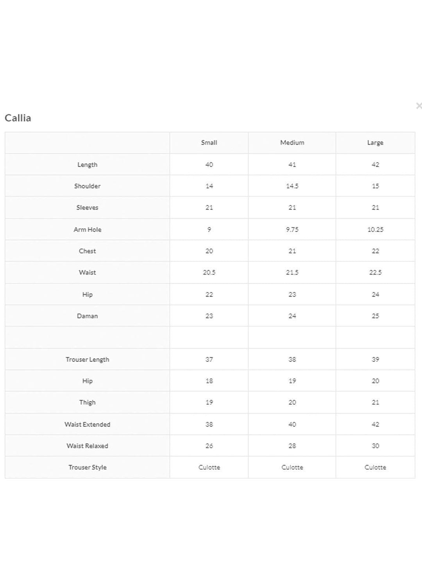Click the Daman row label

tap(87, 316)
